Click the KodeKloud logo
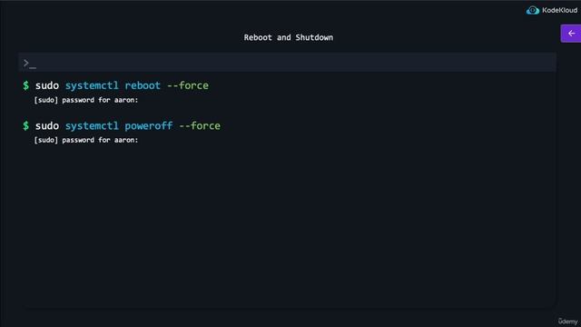581x327 pixels. pos(551,10)
